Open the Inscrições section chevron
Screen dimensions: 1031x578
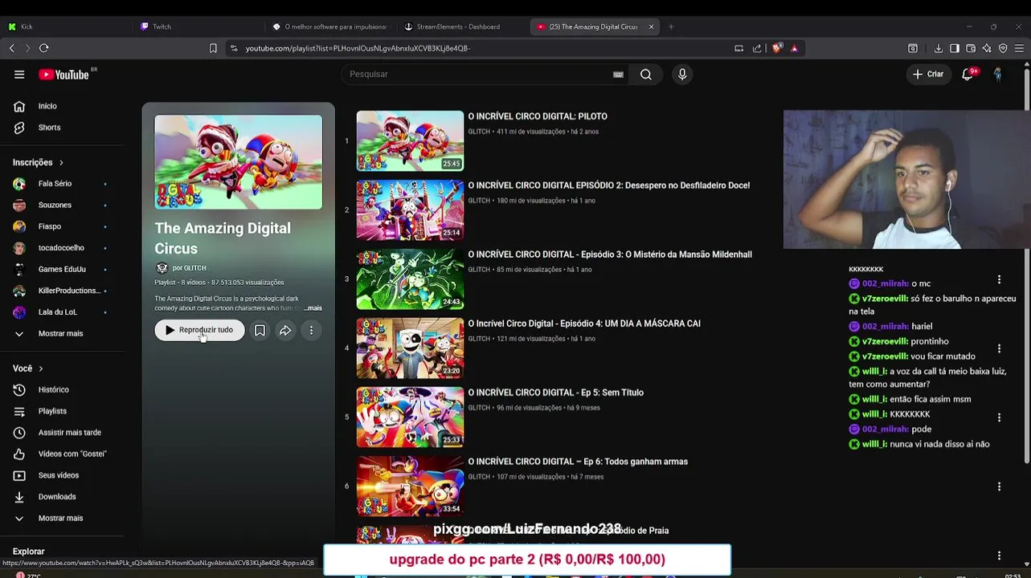[61, 162]
